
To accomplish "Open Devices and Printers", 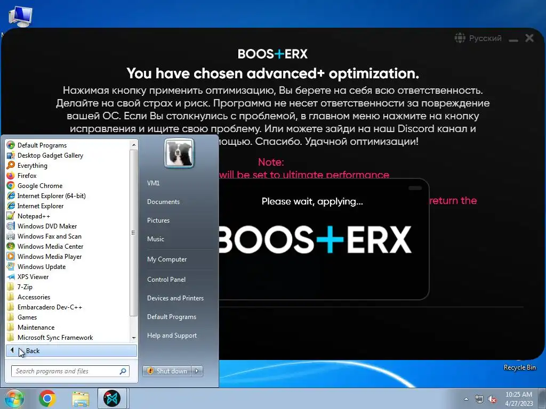I will (x=175, y=298).
